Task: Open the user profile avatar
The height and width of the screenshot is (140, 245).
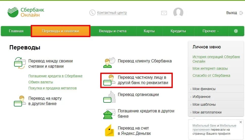Action: 178,12
